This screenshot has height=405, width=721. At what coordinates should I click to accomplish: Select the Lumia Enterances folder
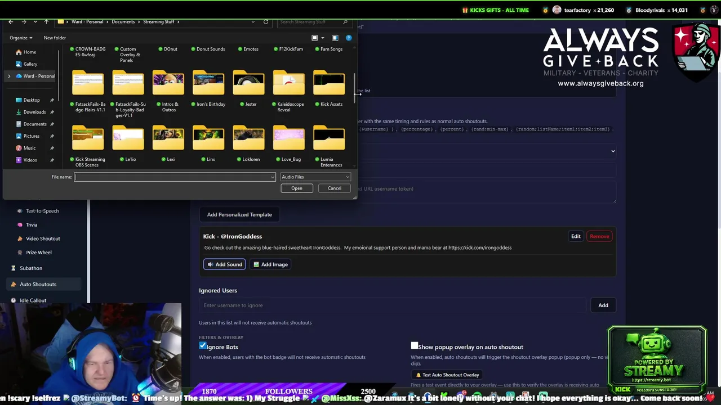pyautogui.click(x=329, y=147)
